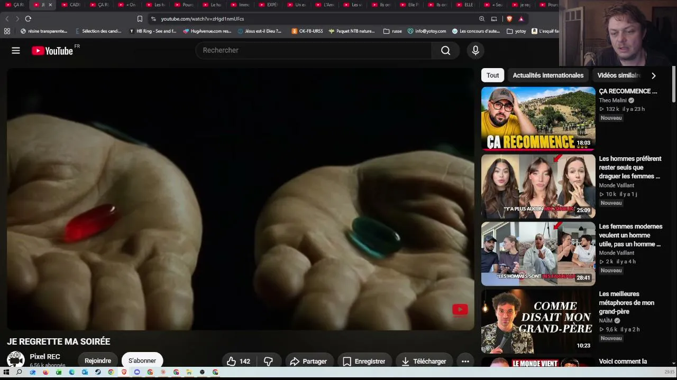Click the search magnifier button
This screenshot has height=380, width=677.
coord(445,51)
